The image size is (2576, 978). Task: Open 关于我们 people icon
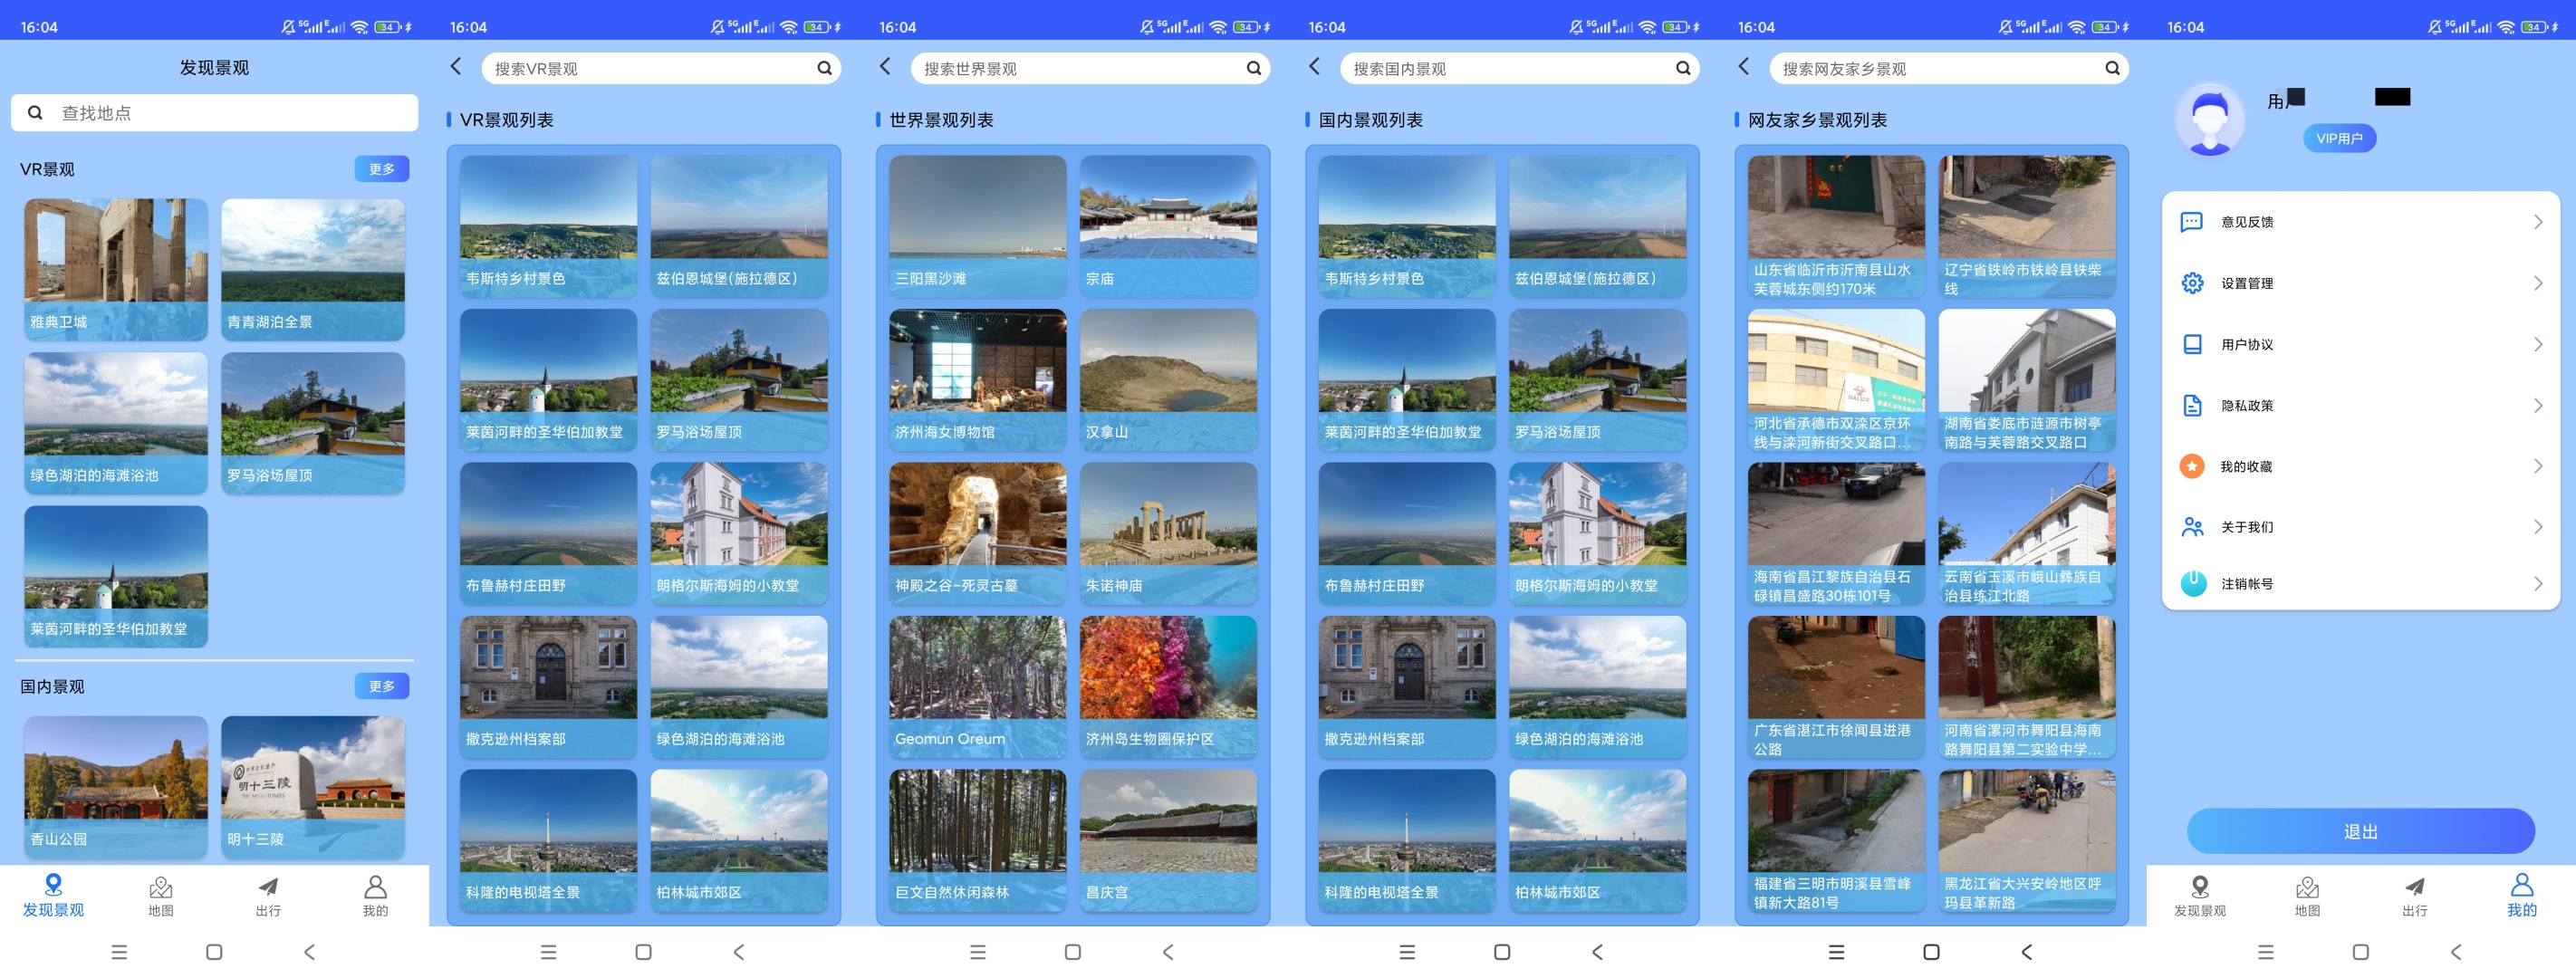[x=2192, y=527]
